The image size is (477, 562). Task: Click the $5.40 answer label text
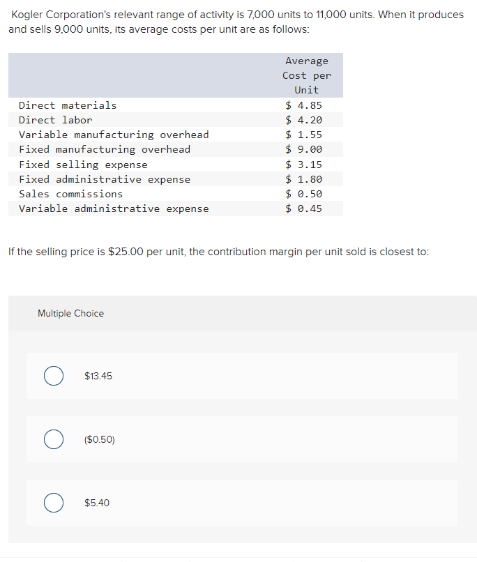coord(97,503)
